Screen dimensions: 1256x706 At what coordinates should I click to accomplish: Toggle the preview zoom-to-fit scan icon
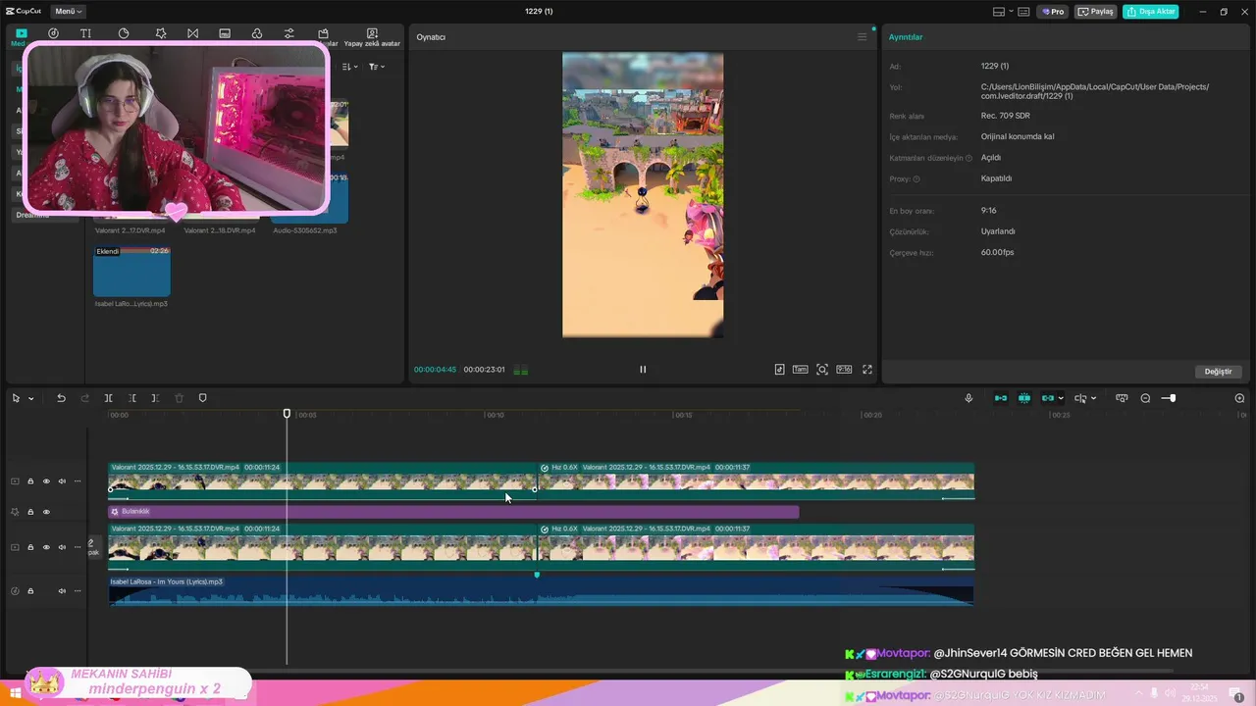(x=822, y=370)
